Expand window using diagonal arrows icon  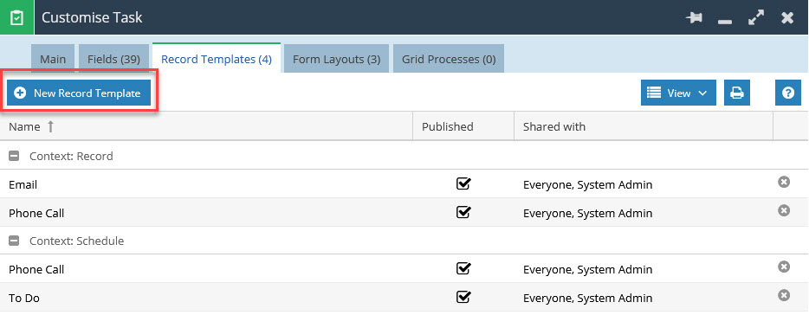click(756, 17)
